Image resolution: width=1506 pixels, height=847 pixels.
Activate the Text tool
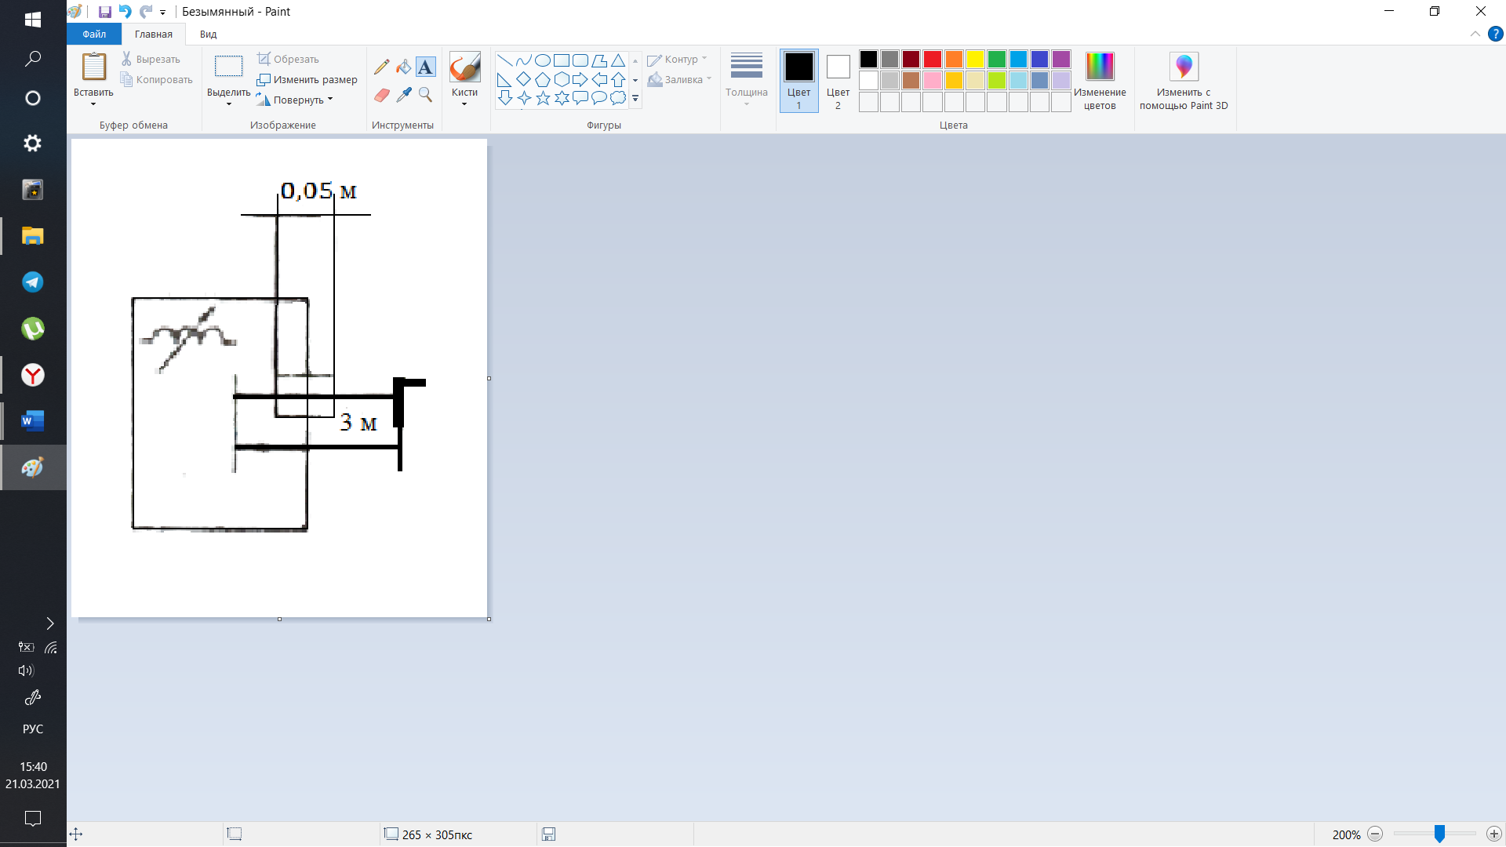[x=425, y=67]
